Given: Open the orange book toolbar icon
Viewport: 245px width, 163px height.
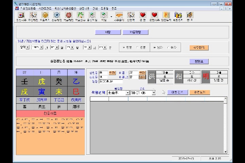Looking at the screenshot, I should (x=119, y=15).
